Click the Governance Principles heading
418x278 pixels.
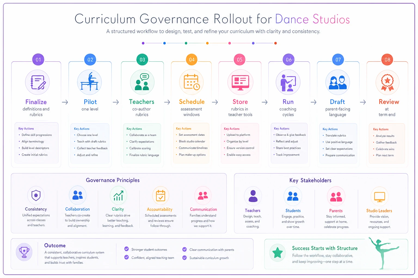tap(113, 180)
